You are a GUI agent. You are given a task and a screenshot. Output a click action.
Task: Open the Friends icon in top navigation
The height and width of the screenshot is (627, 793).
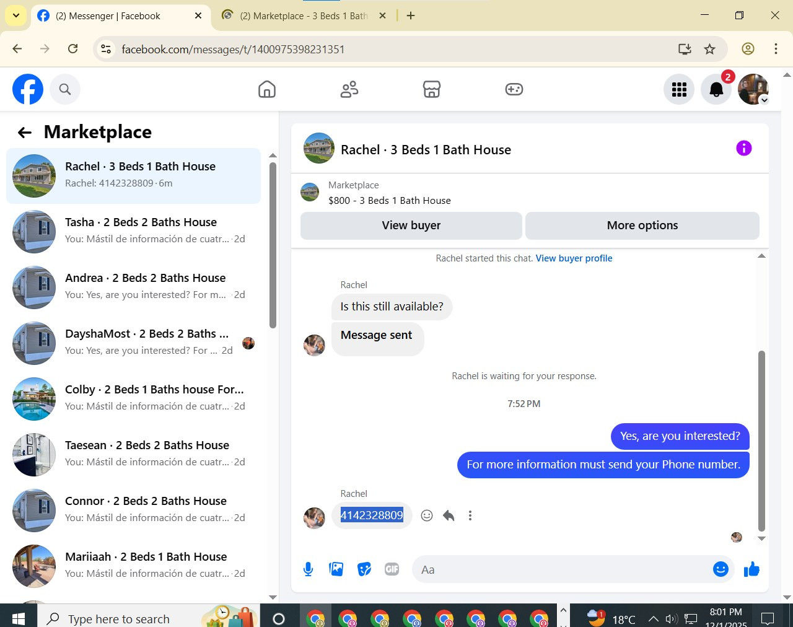click(349, 89)
